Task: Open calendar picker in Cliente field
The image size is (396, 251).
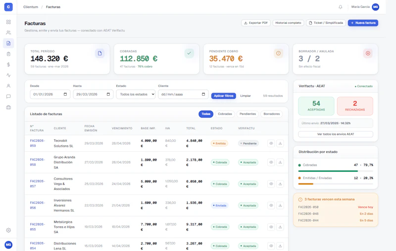Action: click(x=203, y=94)
